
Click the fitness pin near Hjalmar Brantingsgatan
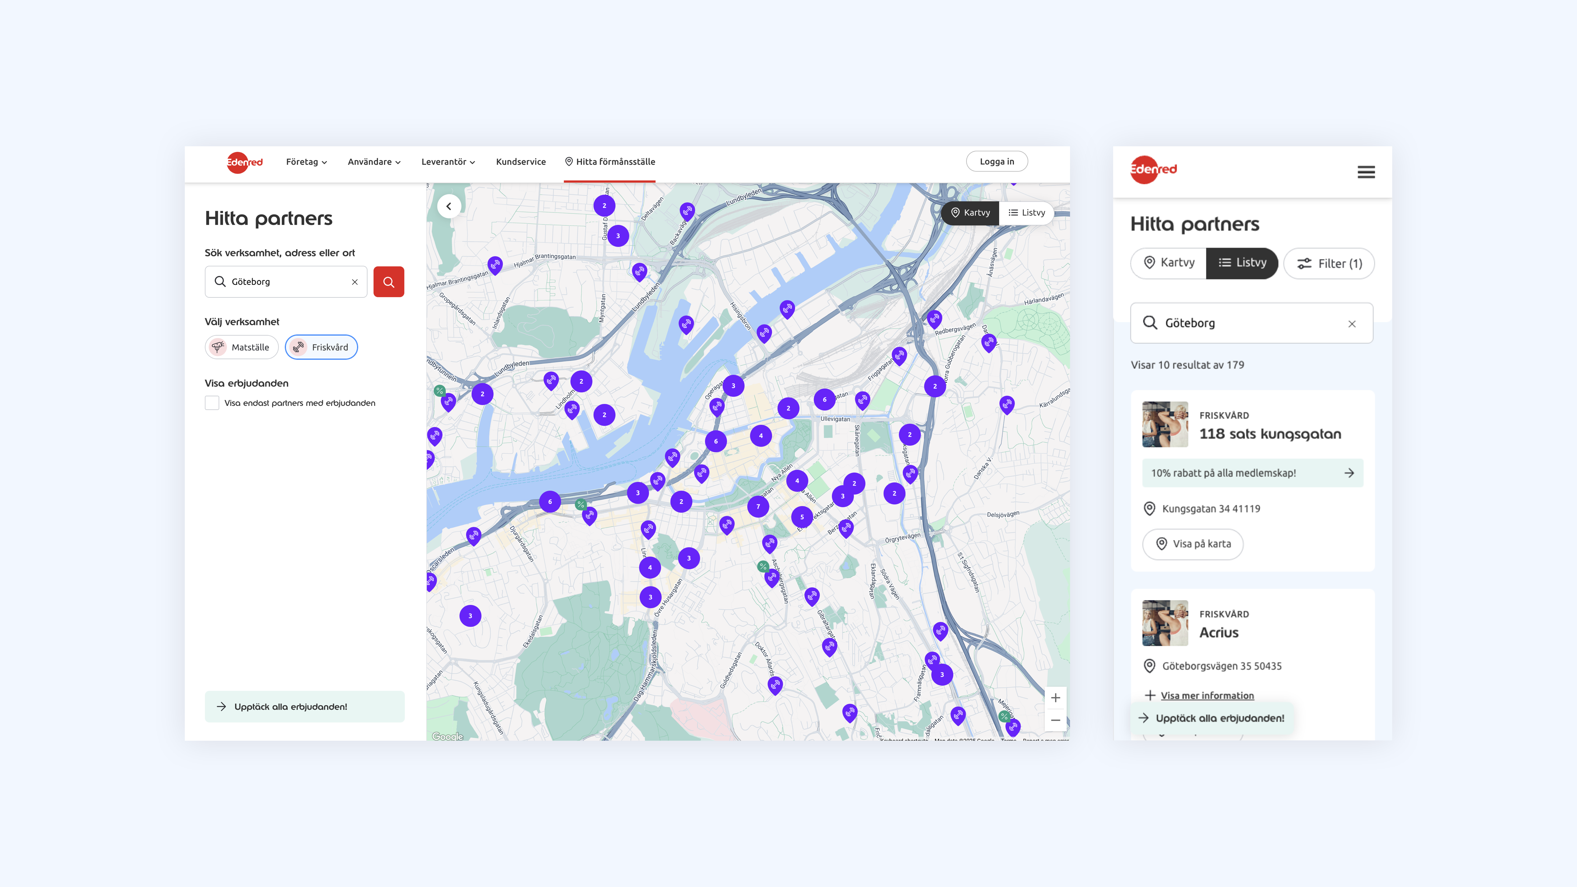pyautogui.click(x=495, y=265)
